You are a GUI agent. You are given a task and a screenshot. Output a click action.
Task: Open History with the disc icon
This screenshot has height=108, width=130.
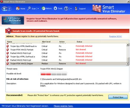[x=43, y=9]
